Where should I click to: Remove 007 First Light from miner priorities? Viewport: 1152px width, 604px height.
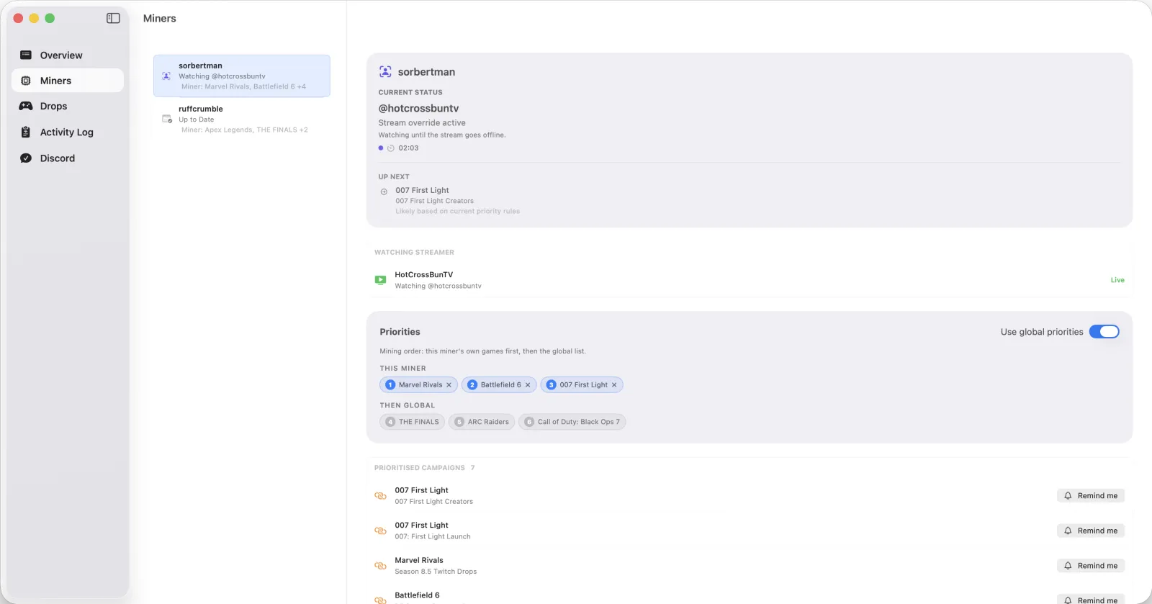(x=614, y=385)
